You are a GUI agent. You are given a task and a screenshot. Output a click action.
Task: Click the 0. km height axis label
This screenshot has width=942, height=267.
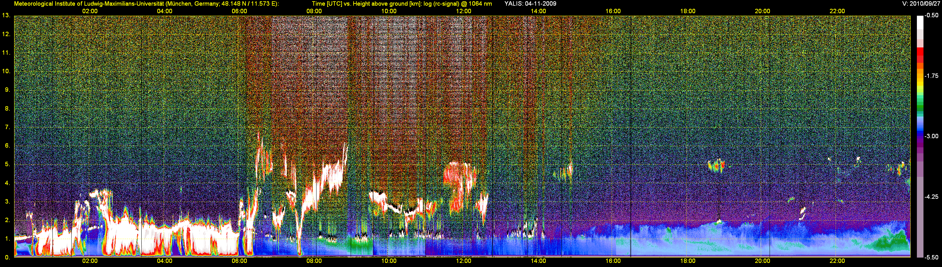(x=7, y=258)
